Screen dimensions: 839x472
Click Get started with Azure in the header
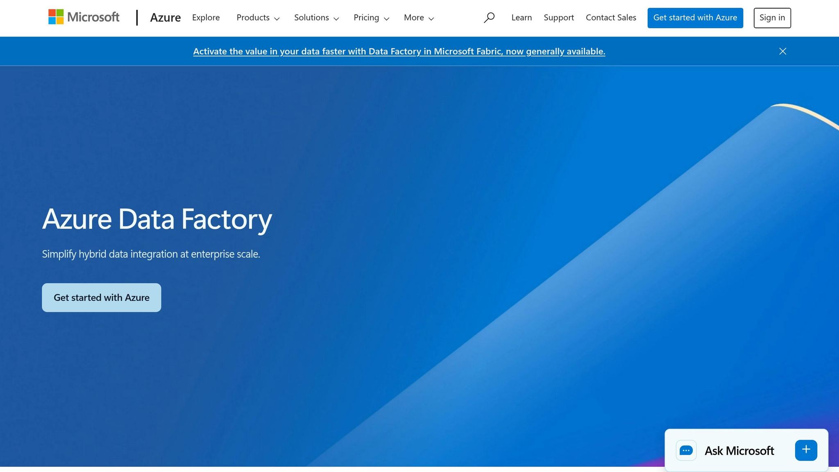point(695,18)
